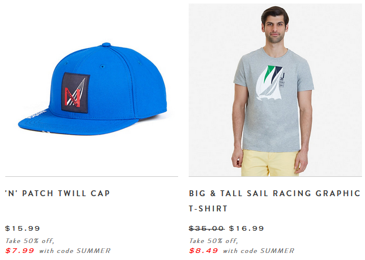Open the blue twill cap product image
Screen dimensions: 365x260
[x=93, y=89]
